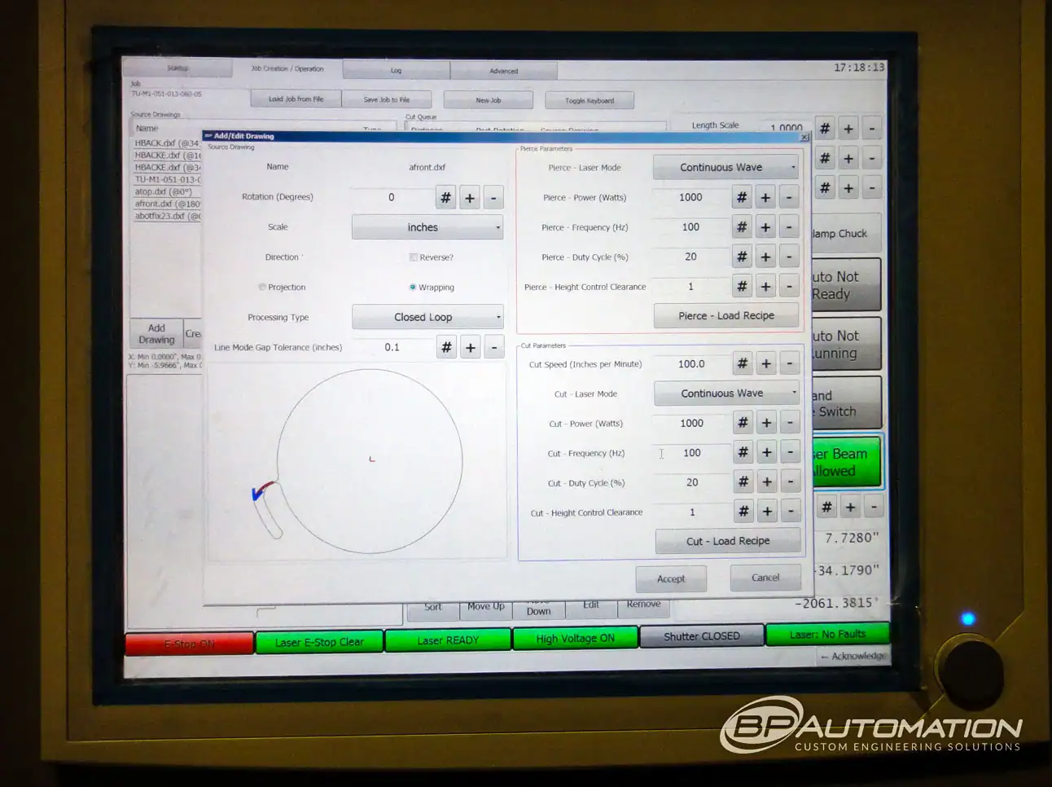Open numeric keypad for Cut Height Control Clearance
The image size is (1052, 787).
pyautogui.click(x=743, y=511)
